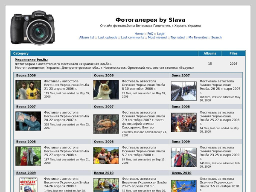Image resolution: width=256 pixels, height=192 pixels.
Task: Open album Зима 2008
Action: click(180, 107)
